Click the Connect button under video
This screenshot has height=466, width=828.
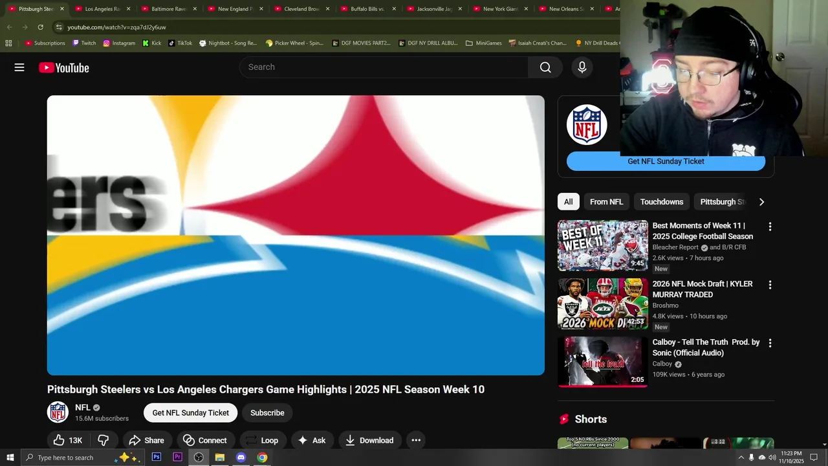coord(205,440)
